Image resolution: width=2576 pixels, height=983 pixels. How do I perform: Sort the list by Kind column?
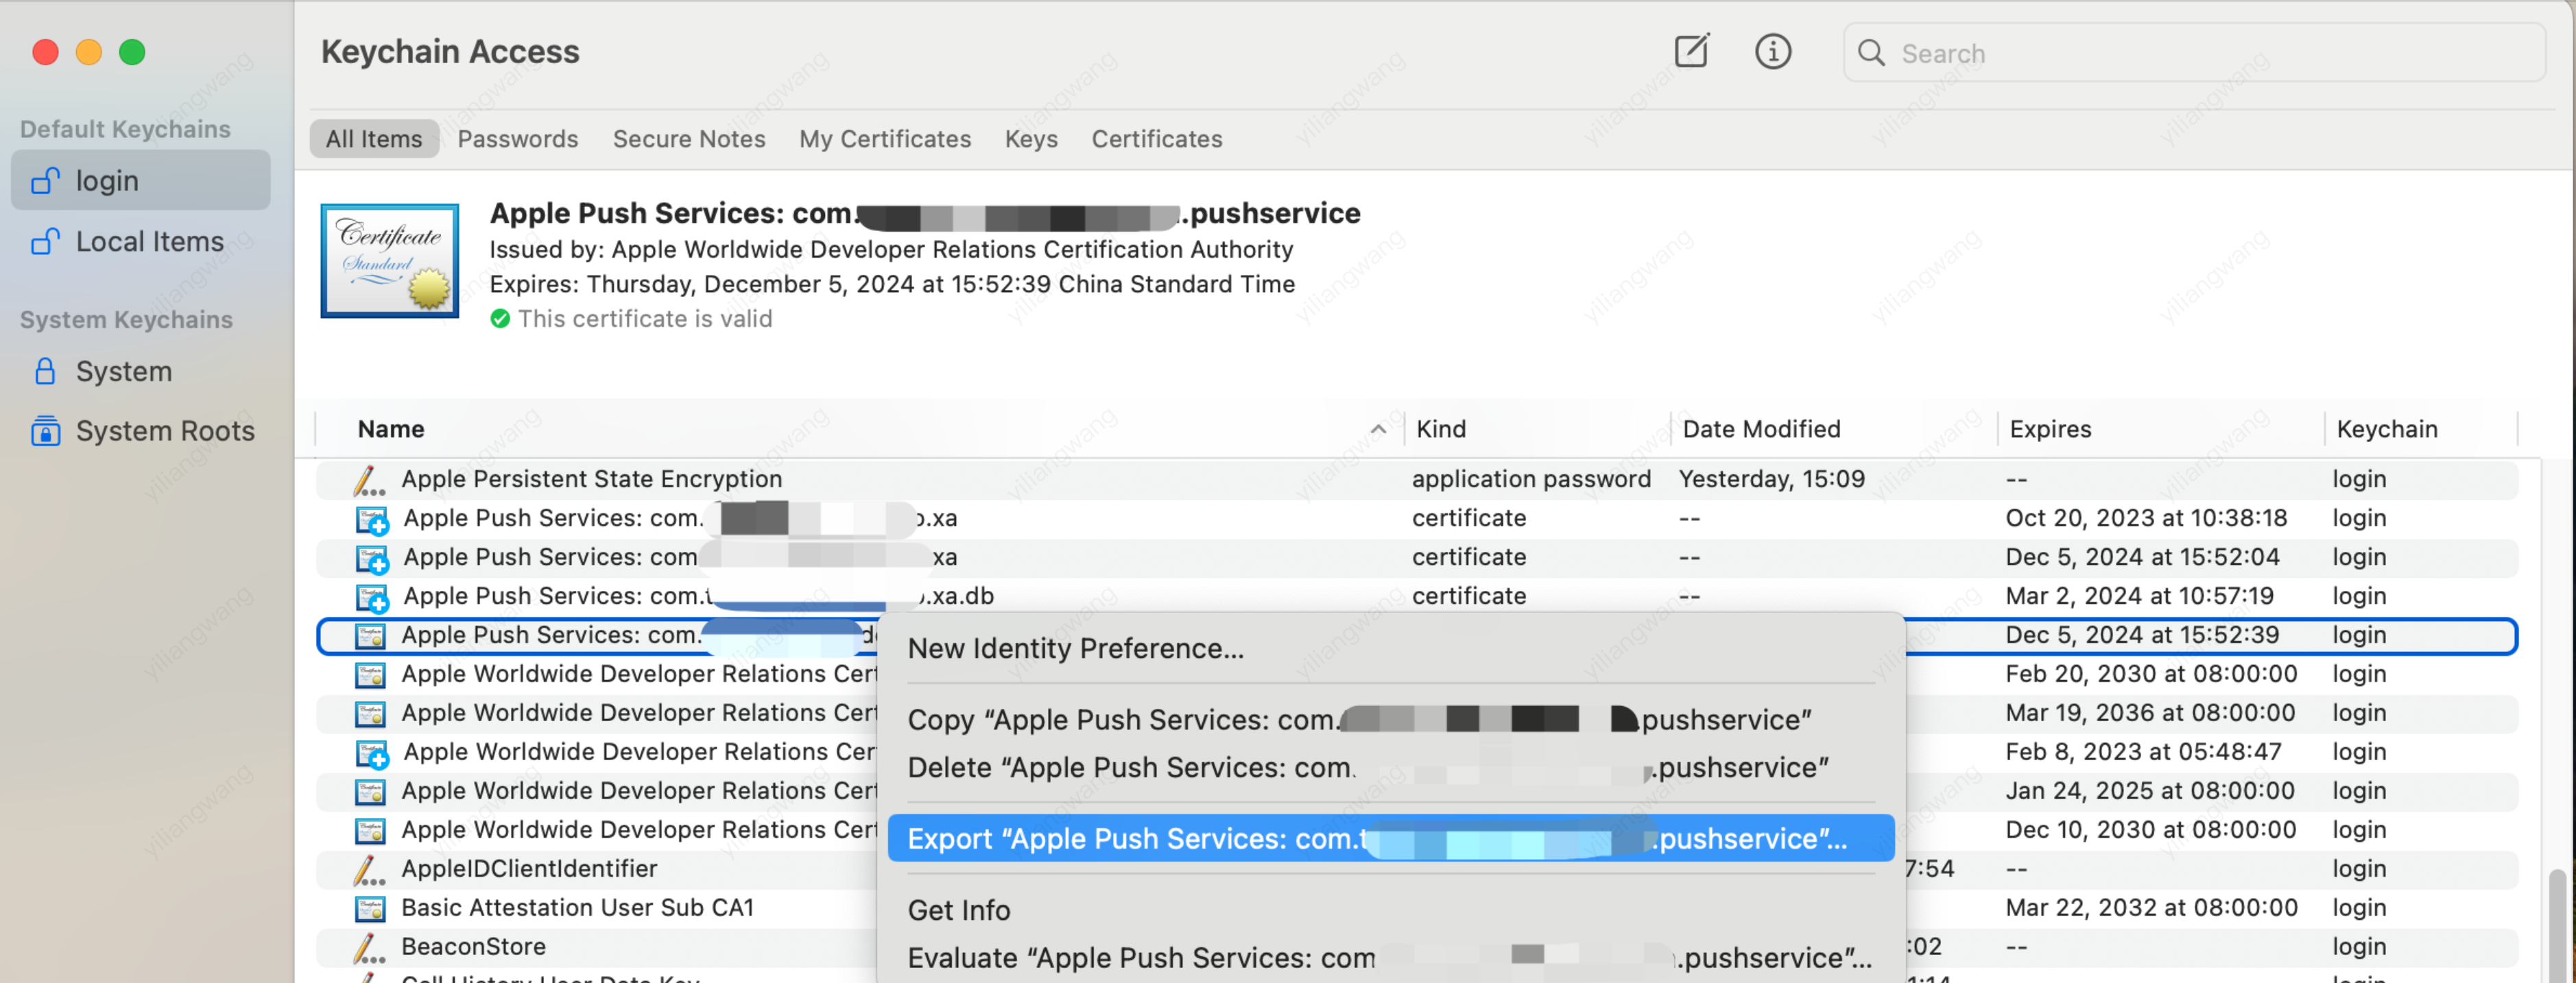[1441, 430]
